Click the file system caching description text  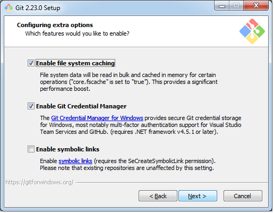[129, 82]
